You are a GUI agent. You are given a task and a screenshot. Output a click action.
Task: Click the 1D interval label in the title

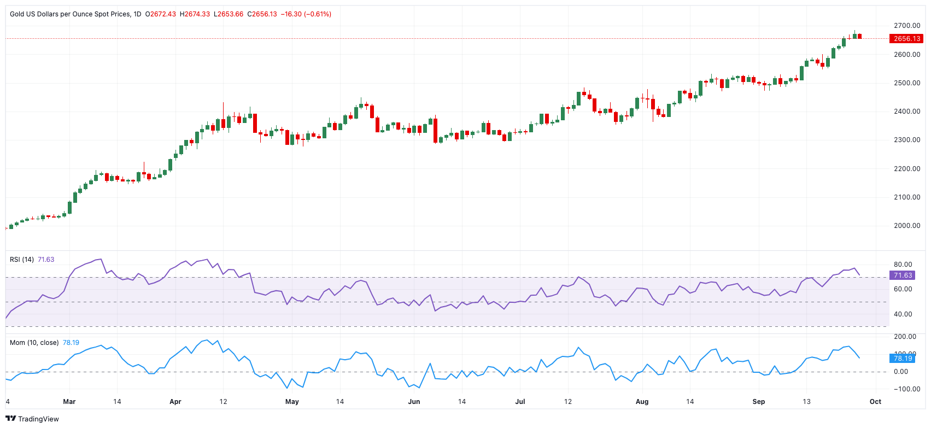click(x=137, y=14)
